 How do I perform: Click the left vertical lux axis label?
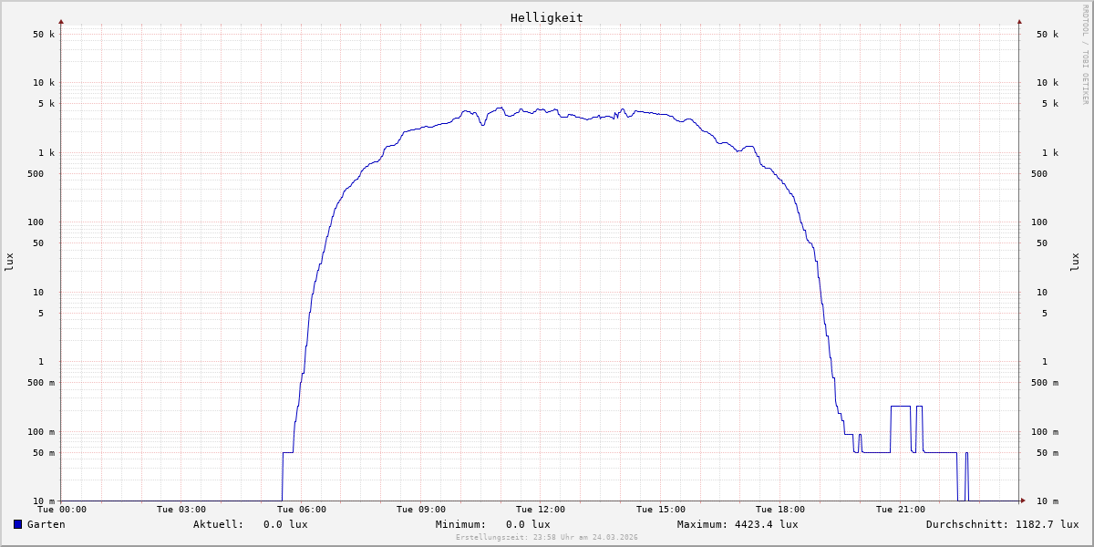(x=9, y=262)
